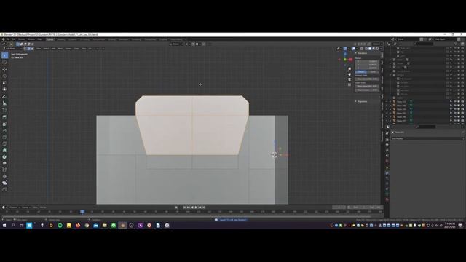
Task: Open the timeline Playback dropdown
Action: tap(14, 207)
